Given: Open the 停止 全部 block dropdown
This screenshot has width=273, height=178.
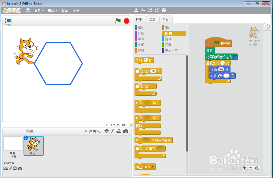Looking at the screenshot, I should (x=149, y=167).
